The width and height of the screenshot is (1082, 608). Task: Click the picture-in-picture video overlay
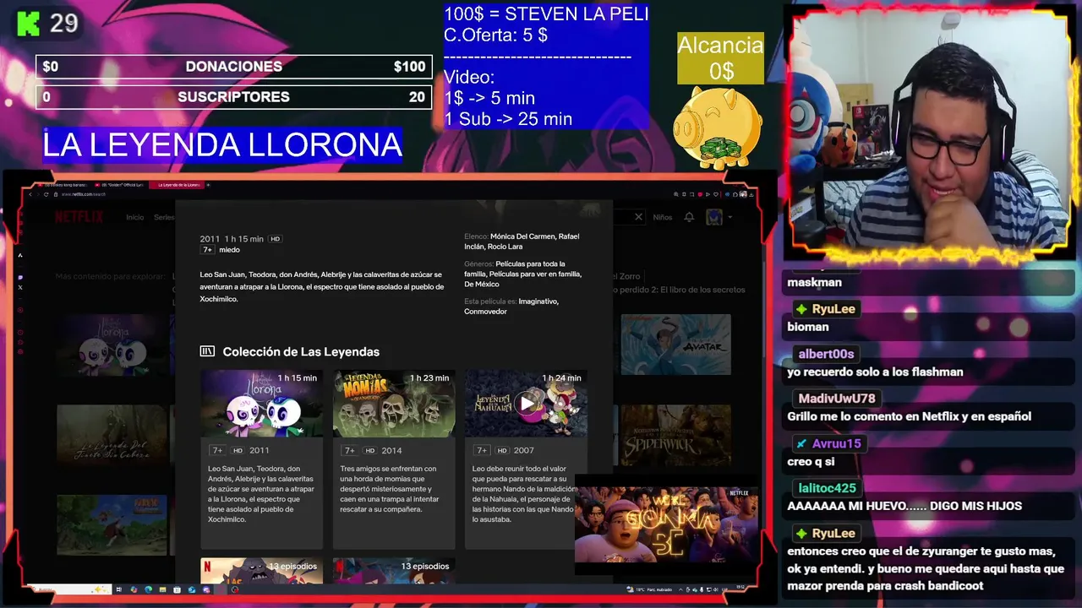pyautogui.click(x=666, y=525)
